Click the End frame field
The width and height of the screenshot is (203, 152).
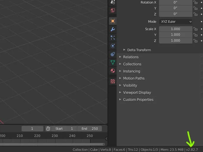[x=89, y=129]
